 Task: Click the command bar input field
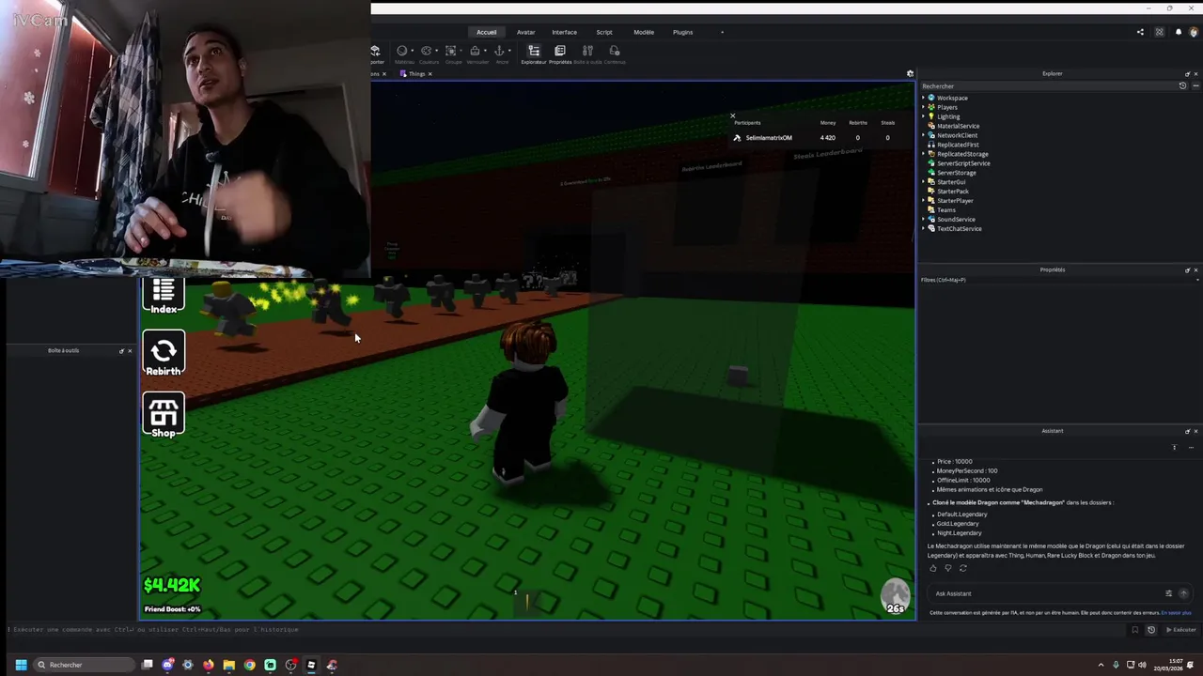564,629
